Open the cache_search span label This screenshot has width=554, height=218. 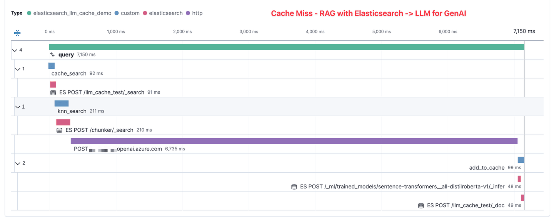click(x=66, y=73)
